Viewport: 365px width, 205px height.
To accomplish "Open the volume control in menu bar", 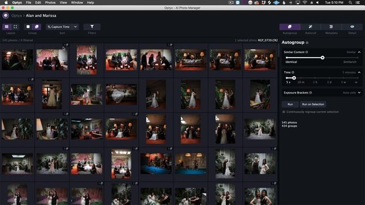I will click(318, 2).
